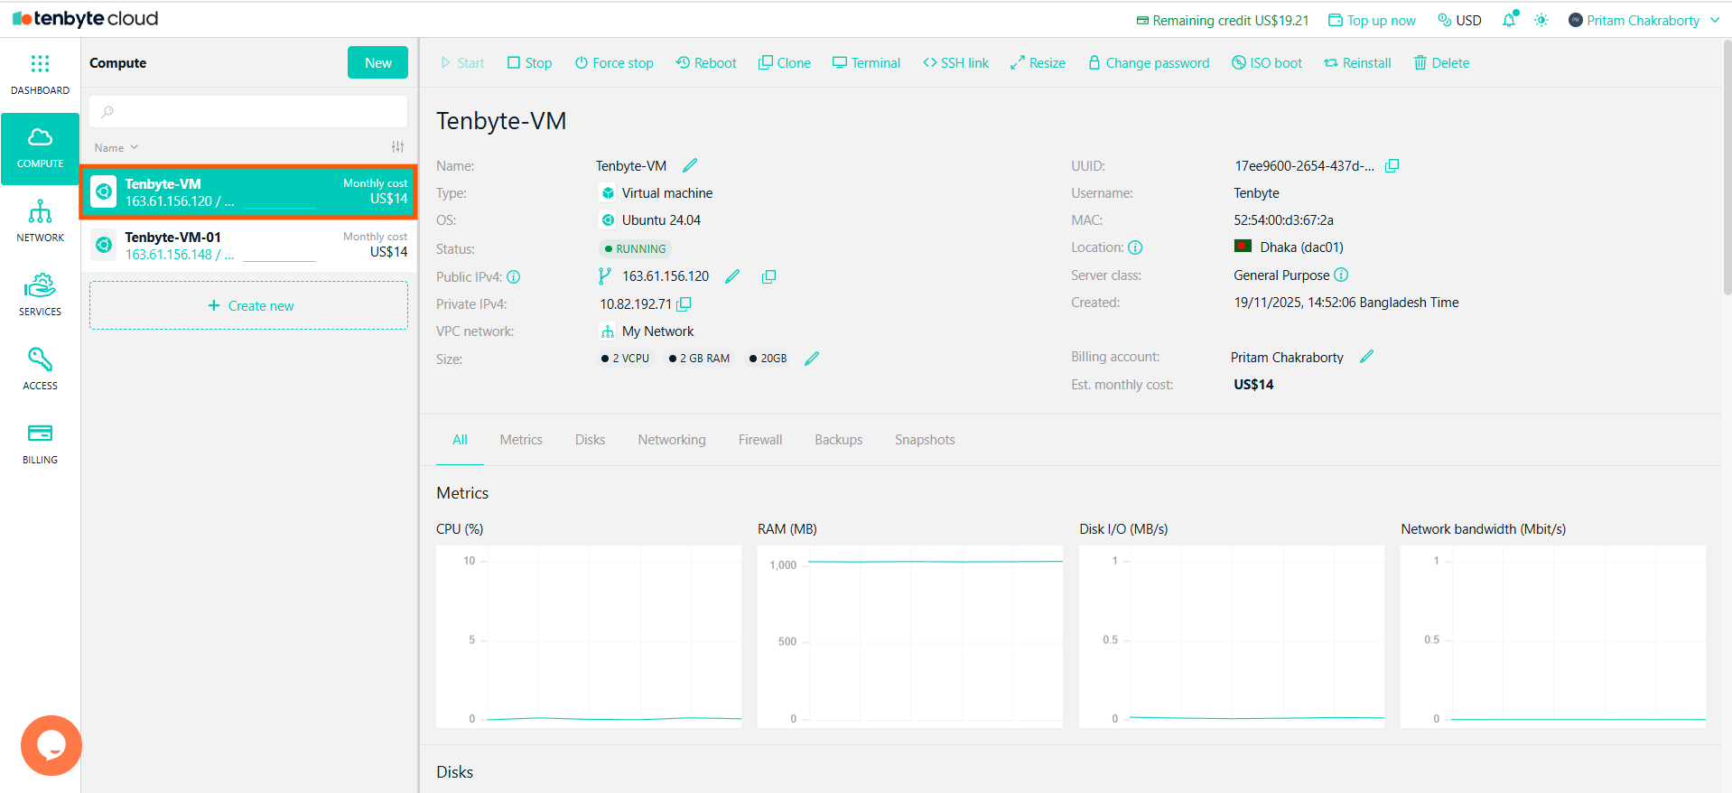Open the Services sidebar section

tap(40, 295)
